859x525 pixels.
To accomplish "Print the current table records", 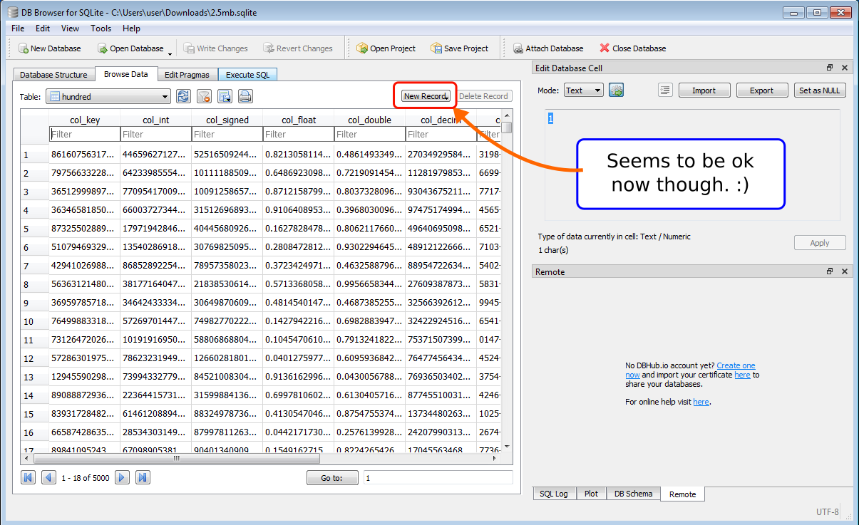I will 245,95.
